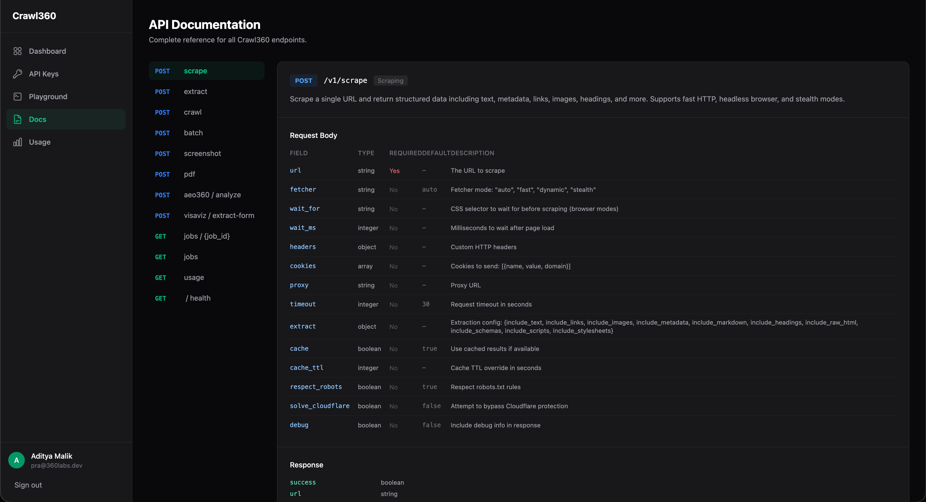Open the aeo360 / analyze endpoint
The width and height of the screenshot is (926, 502).
(x=212, y=195)
